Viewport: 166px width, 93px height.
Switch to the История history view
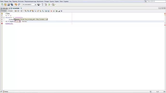[x=10, y=11]
